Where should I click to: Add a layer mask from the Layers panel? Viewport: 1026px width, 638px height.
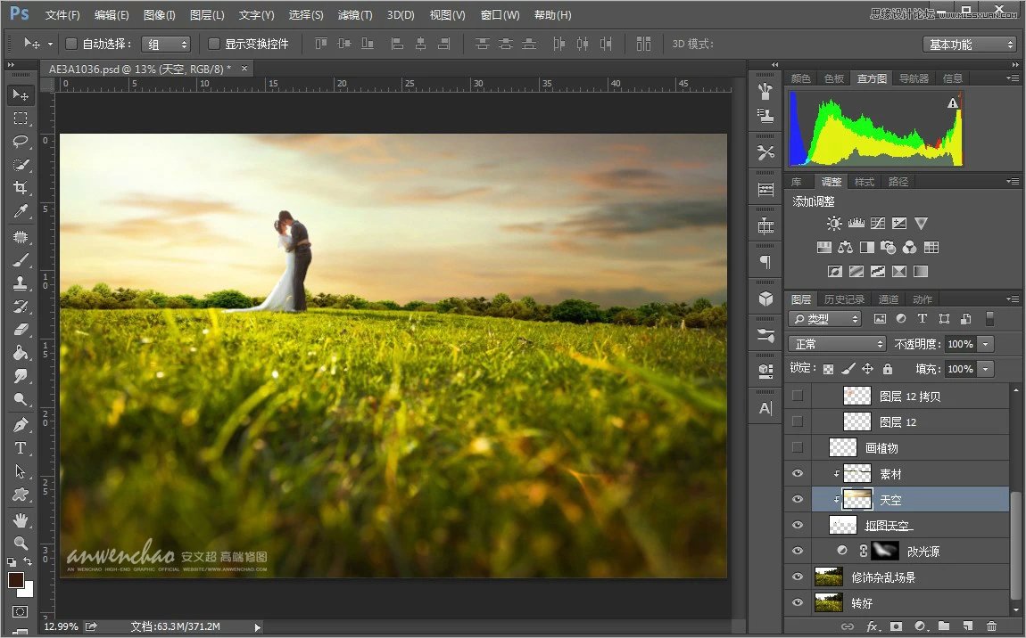[x=895, y=626]
